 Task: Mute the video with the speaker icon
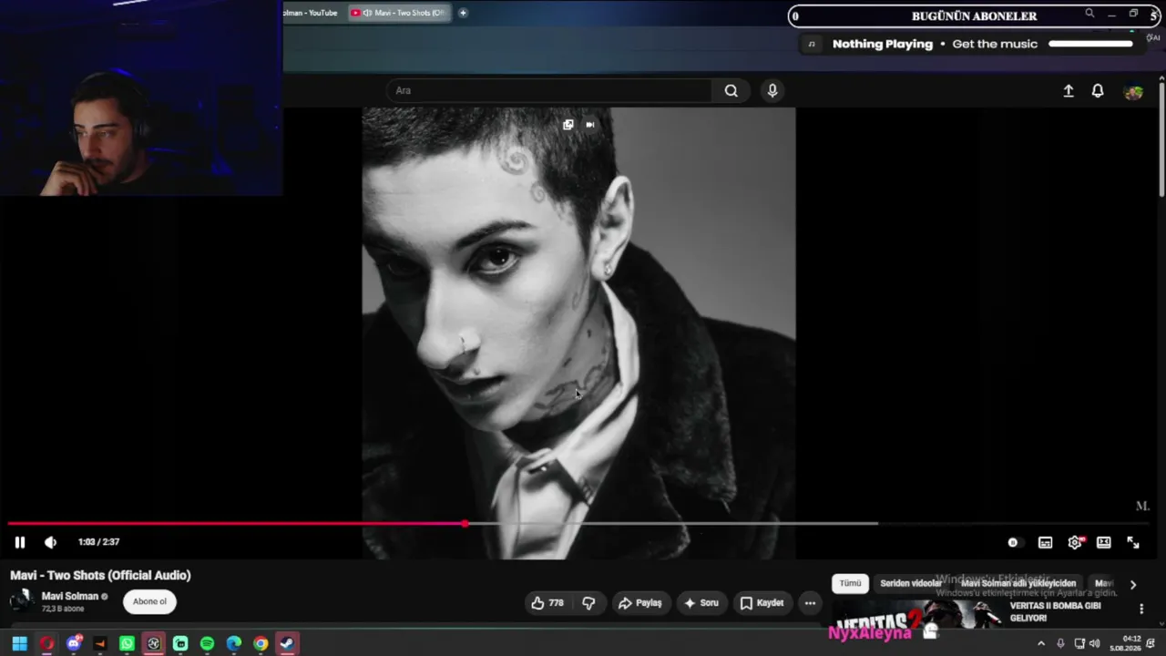[x=50, y=542]
